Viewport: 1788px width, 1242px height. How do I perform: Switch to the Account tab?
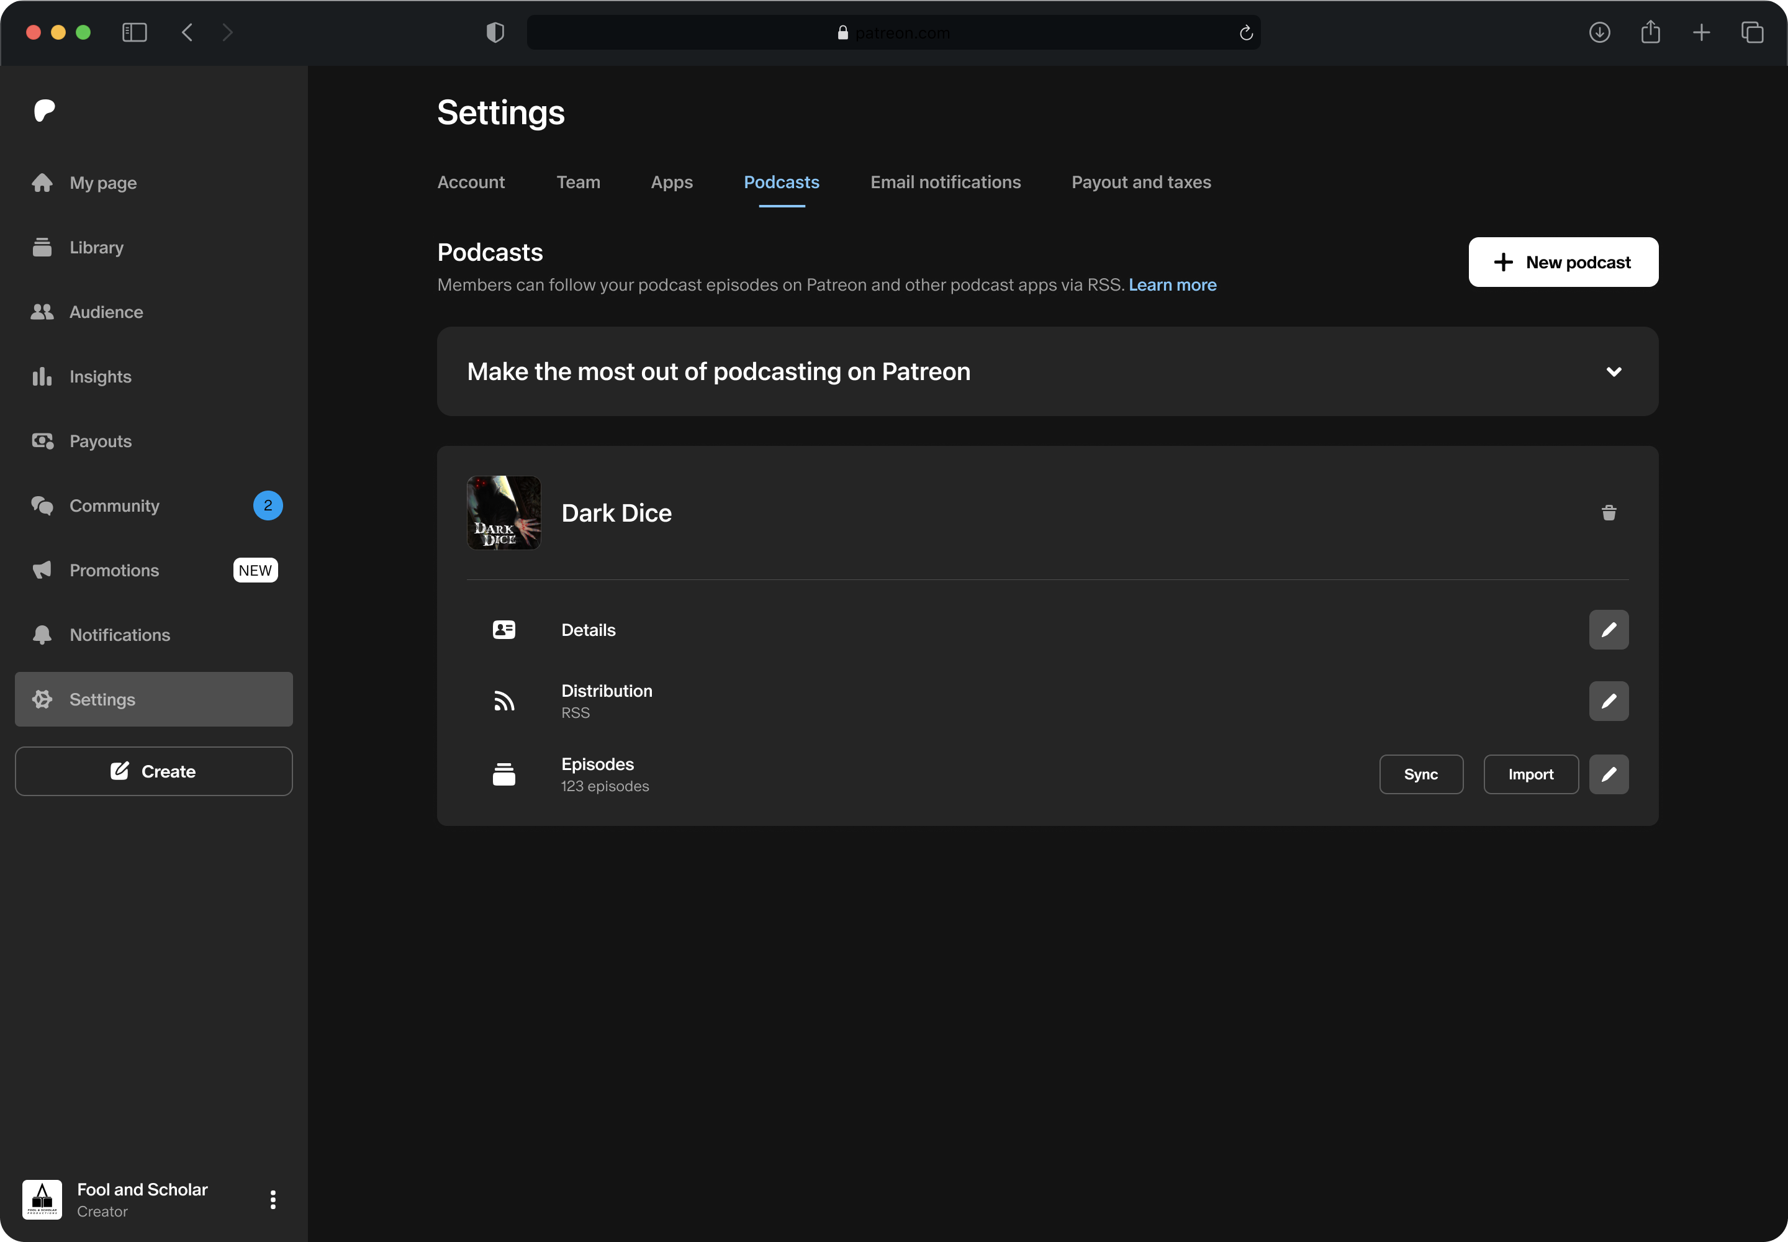coord(471,182)
